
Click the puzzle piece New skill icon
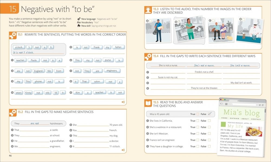[79, 26]
